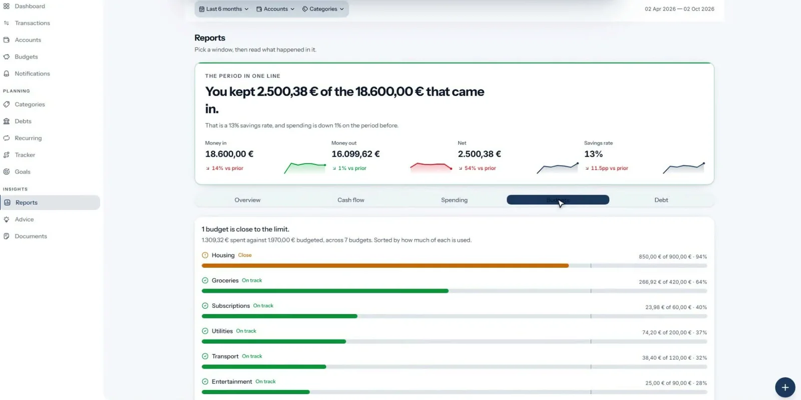801x400 pixels.
Task: Switch to the Debt tab
Action: [661, 200]
